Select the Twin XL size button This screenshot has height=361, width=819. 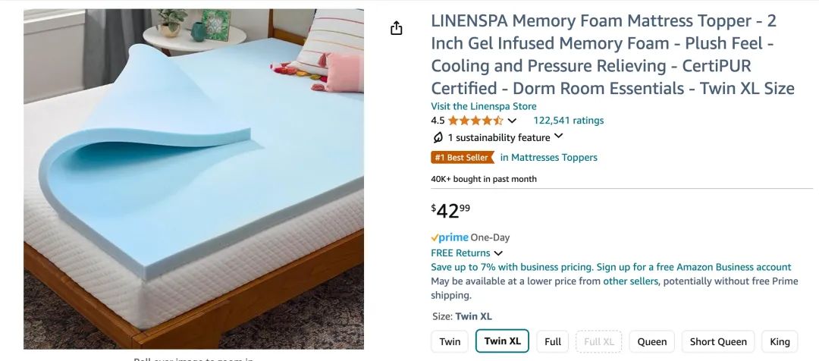502,341
